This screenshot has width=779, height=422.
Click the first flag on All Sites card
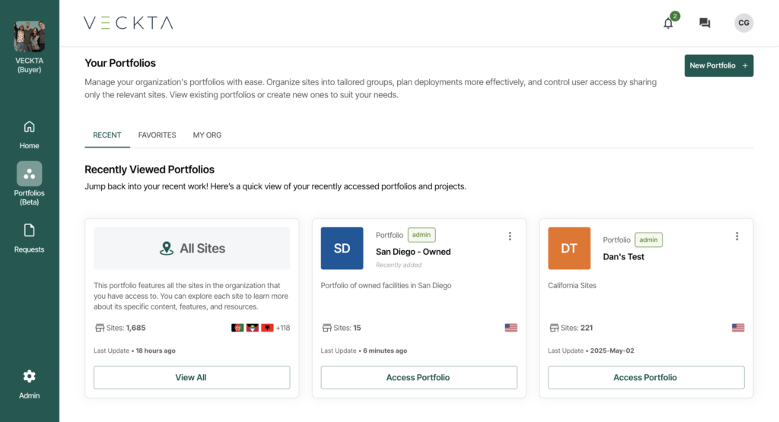237,328
